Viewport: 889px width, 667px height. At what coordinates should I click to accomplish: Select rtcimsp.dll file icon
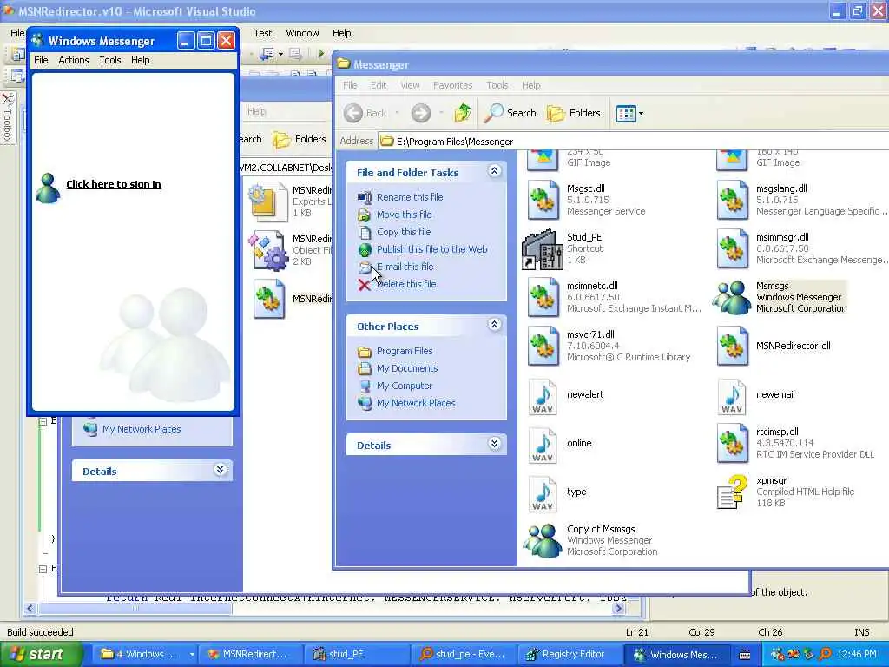[x=732, y=444]
